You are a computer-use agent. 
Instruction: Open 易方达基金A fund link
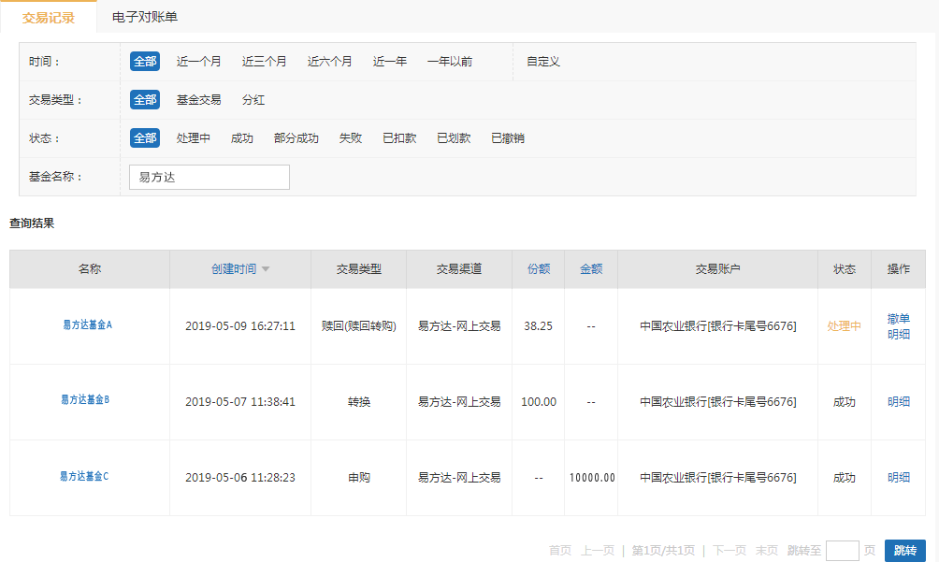[x=87, y=325]
